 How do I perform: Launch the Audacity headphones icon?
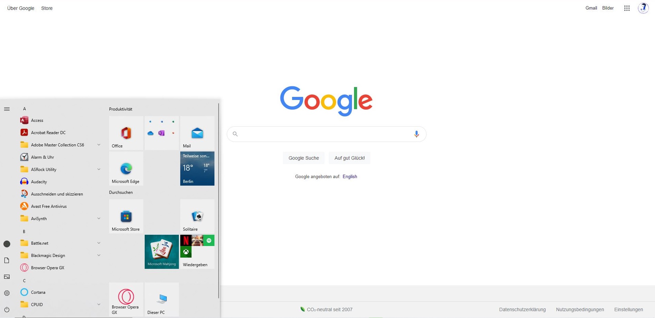point(24,182)
